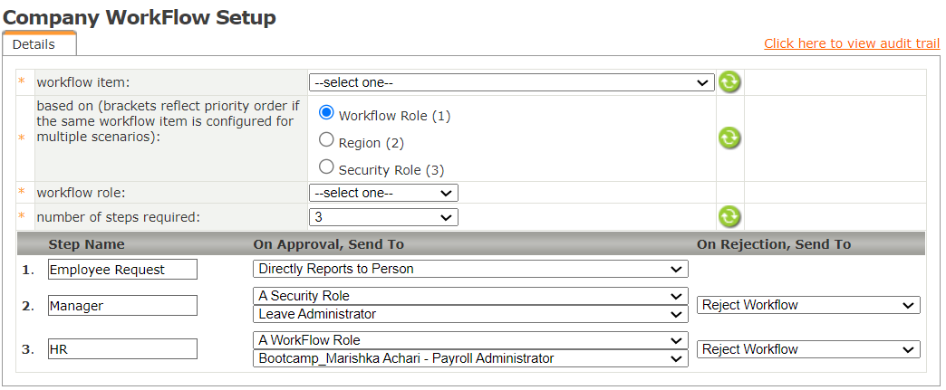Open Manager step Reject Workflow dropdown

pos(808,305)
